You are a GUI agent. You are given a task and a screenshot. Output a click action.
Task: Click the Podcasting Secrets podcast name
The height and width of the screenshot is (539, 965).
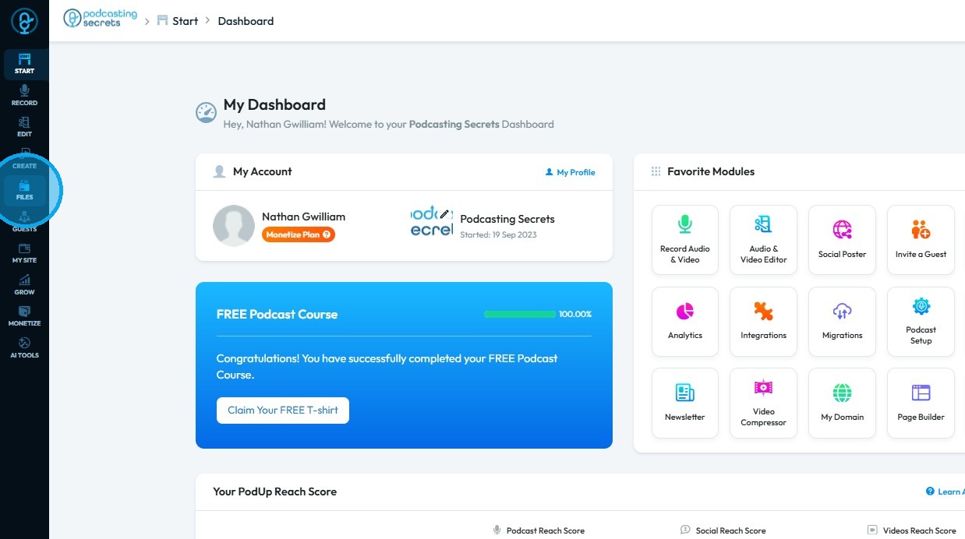(x=507, y=219)
